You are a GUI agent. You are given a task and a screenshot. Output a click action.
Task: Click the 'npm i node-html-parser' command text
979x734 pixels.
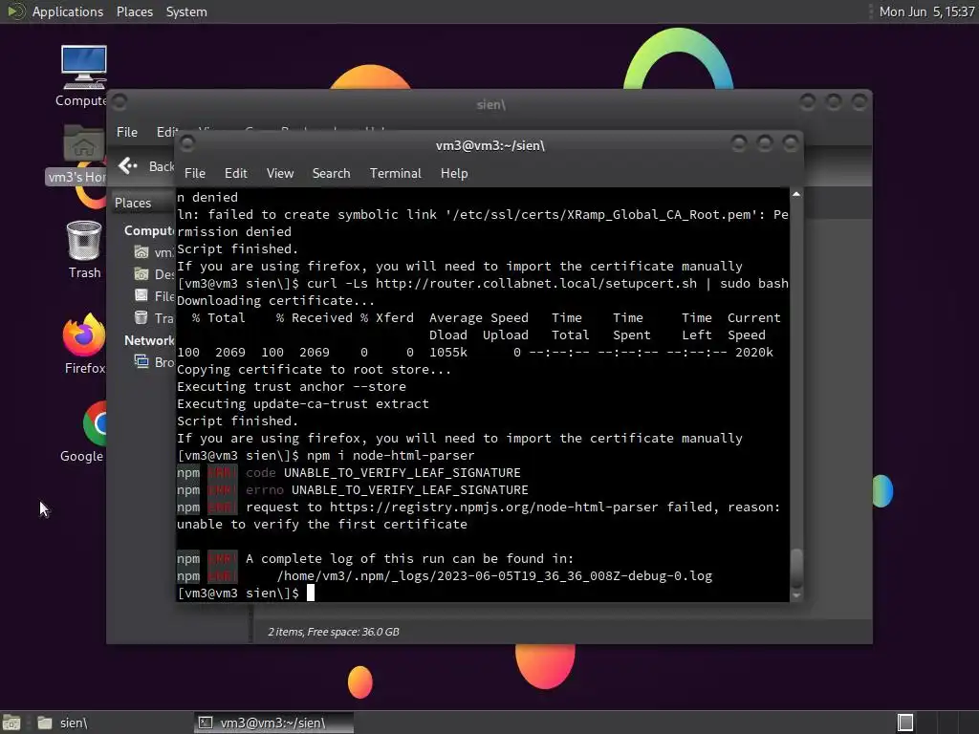click(x=390, y=456)
